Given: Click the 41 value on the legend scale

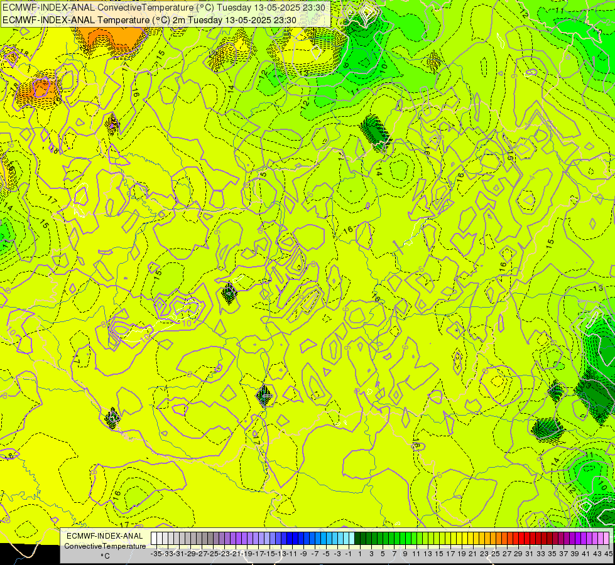Looking at the screenshot, I should [586, 554].
